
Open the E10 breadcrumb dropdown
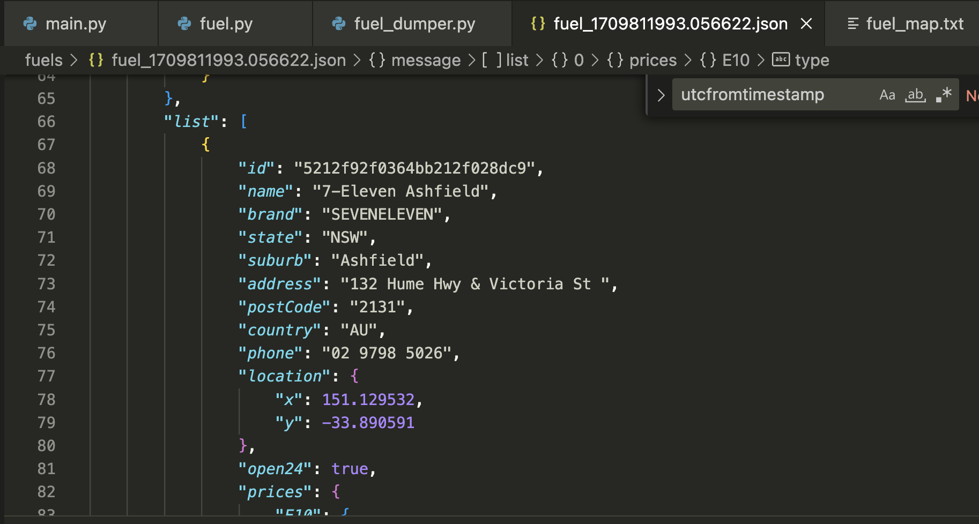(736, 60)
